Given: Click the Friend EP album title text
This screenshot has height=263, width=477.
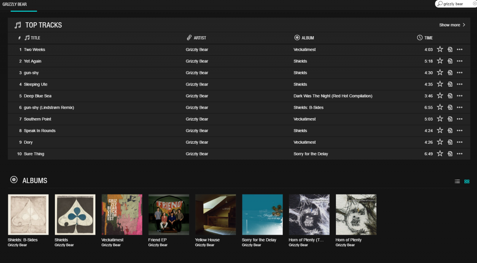Looking at the screenshot, I should click(157, 240).
